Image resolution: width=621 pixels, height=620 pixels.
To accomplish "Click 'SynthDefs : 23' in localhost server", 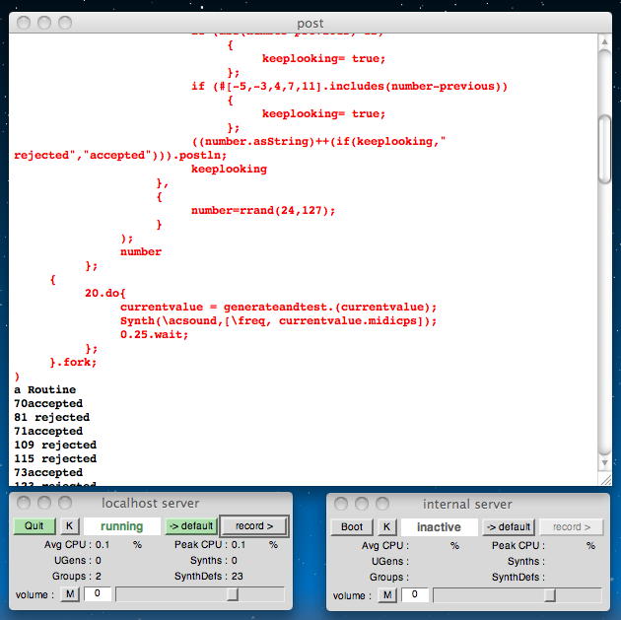I will click(209, 576).
